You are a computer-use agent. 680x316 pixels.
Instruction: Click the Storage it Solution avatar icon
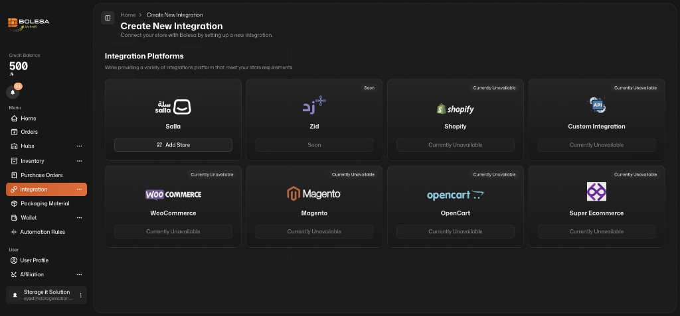tap(15, 295)
